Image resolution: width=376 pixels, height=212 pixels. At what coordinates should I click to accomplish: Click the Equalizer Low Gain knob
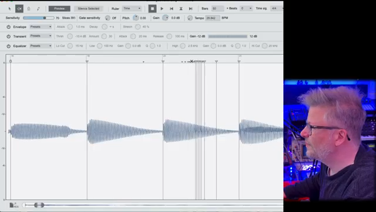(128, 46)
